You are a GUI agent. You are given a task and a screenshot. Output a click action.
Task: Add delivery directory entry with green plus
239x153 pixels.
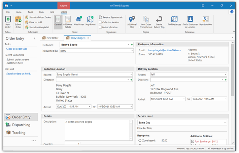[226, 80]
